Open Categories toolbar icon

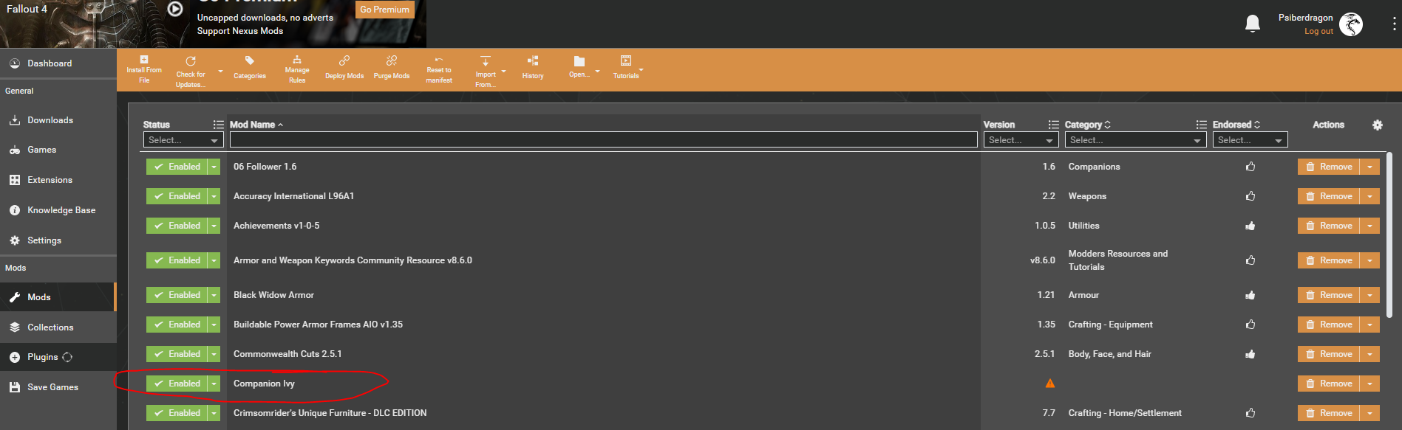[x=250, y=60]
